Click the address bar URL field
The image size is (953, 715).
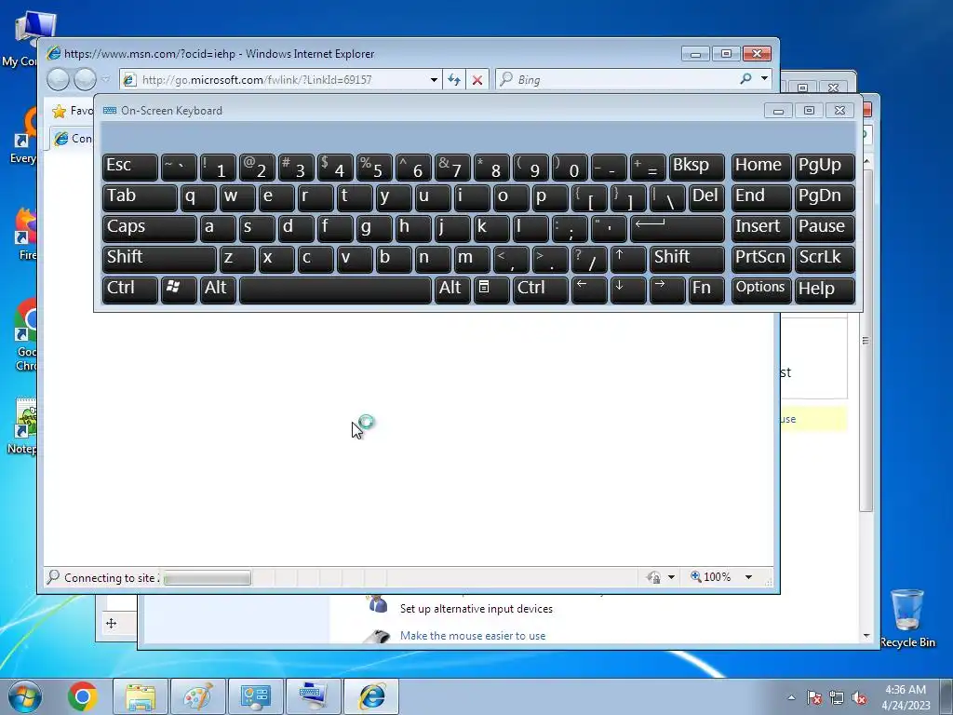283,80
